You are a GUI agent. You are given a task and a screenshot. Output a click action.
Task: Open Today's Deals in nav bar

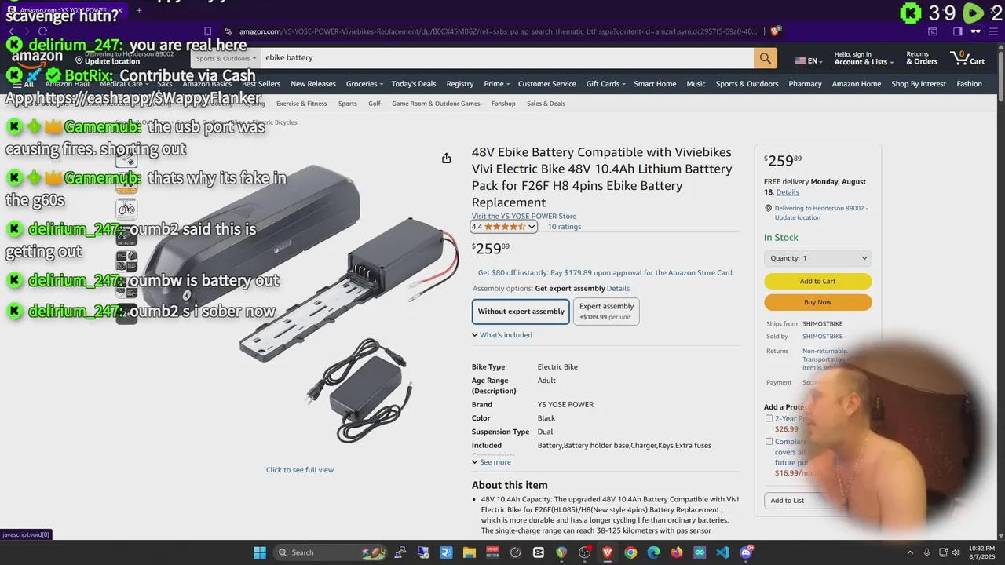pyautogui.click(x=414, y=84)
